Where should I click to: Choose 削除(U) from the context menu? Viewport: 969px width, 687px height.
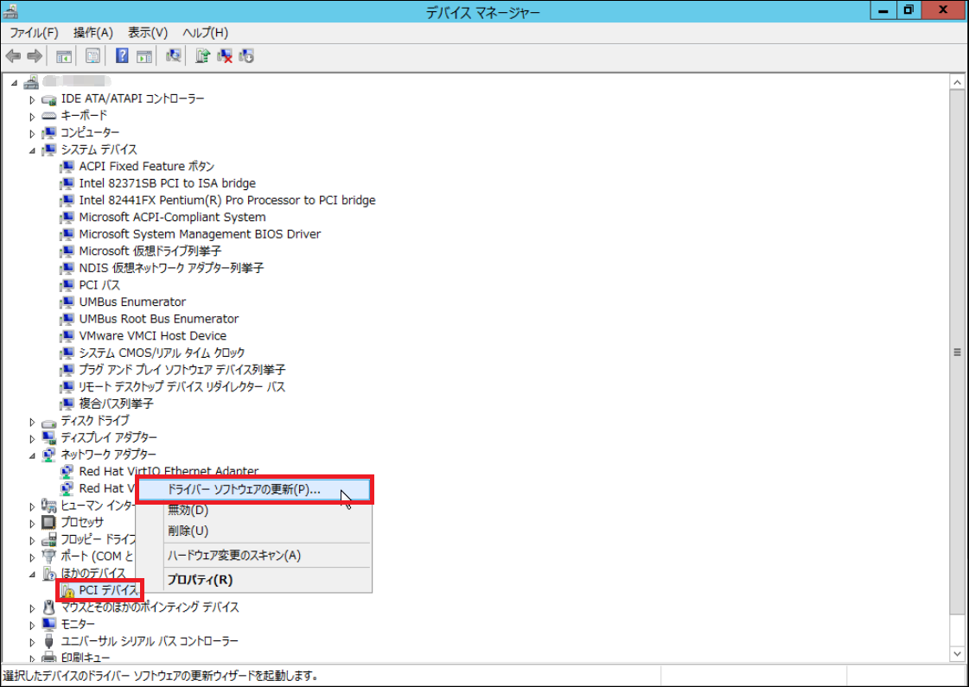pyautogui.click(x=254, y=531)
